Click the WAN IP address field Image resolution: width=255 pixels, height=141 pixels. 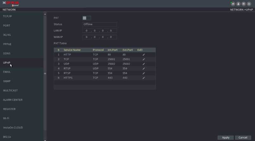click(x=99, y=37)
